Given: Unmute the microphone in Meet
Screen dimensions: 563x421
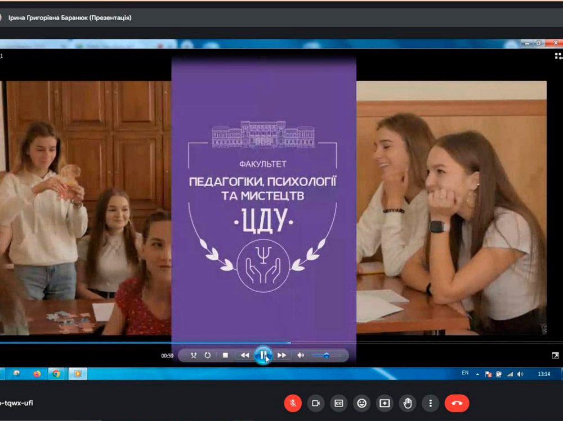Looking at the screenshot, I should tap(293, 403).
